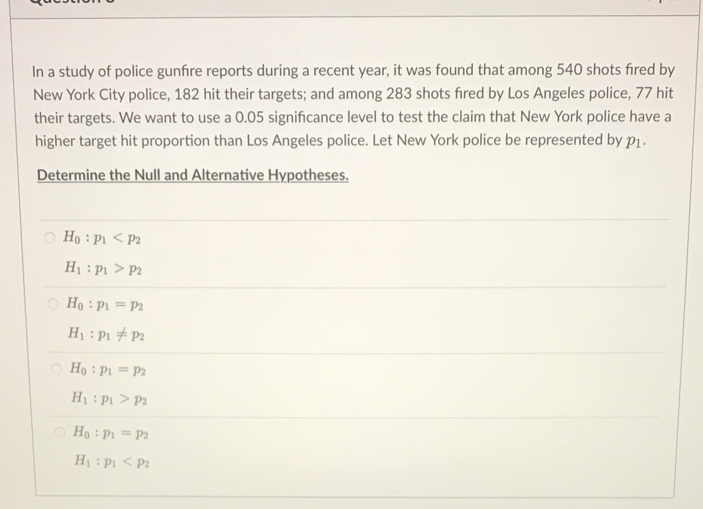Select radio option H0: p1 = p2, H1: p1 ≠ p2
The height and width of the screenshot is (509, 703).
(53, 304)
